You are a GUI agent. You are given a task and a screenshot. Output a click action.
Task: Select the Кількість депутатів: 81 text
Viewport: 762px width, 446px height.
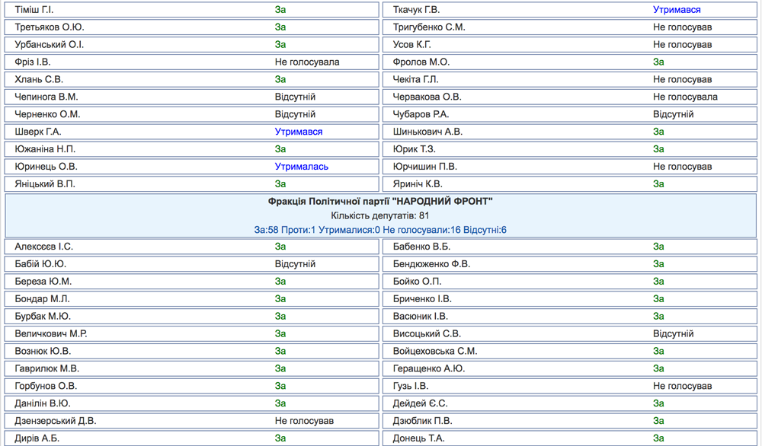(380, 216)
